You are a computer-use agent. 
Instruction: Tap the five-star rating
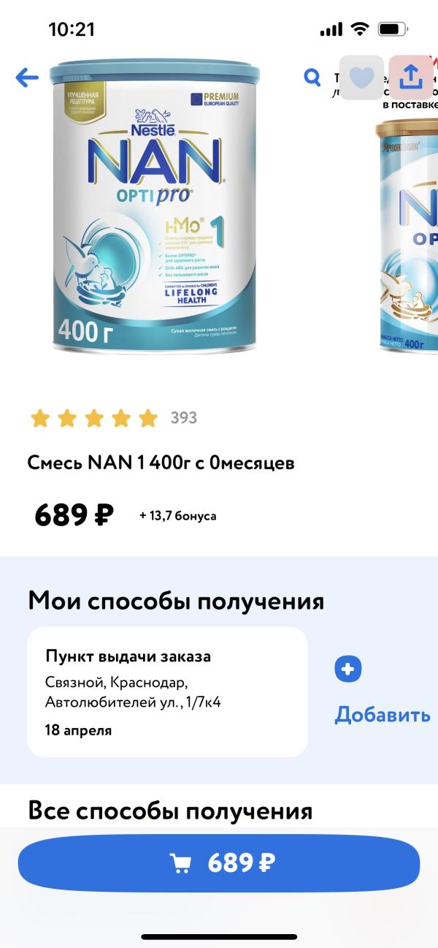tap(94, 418)
